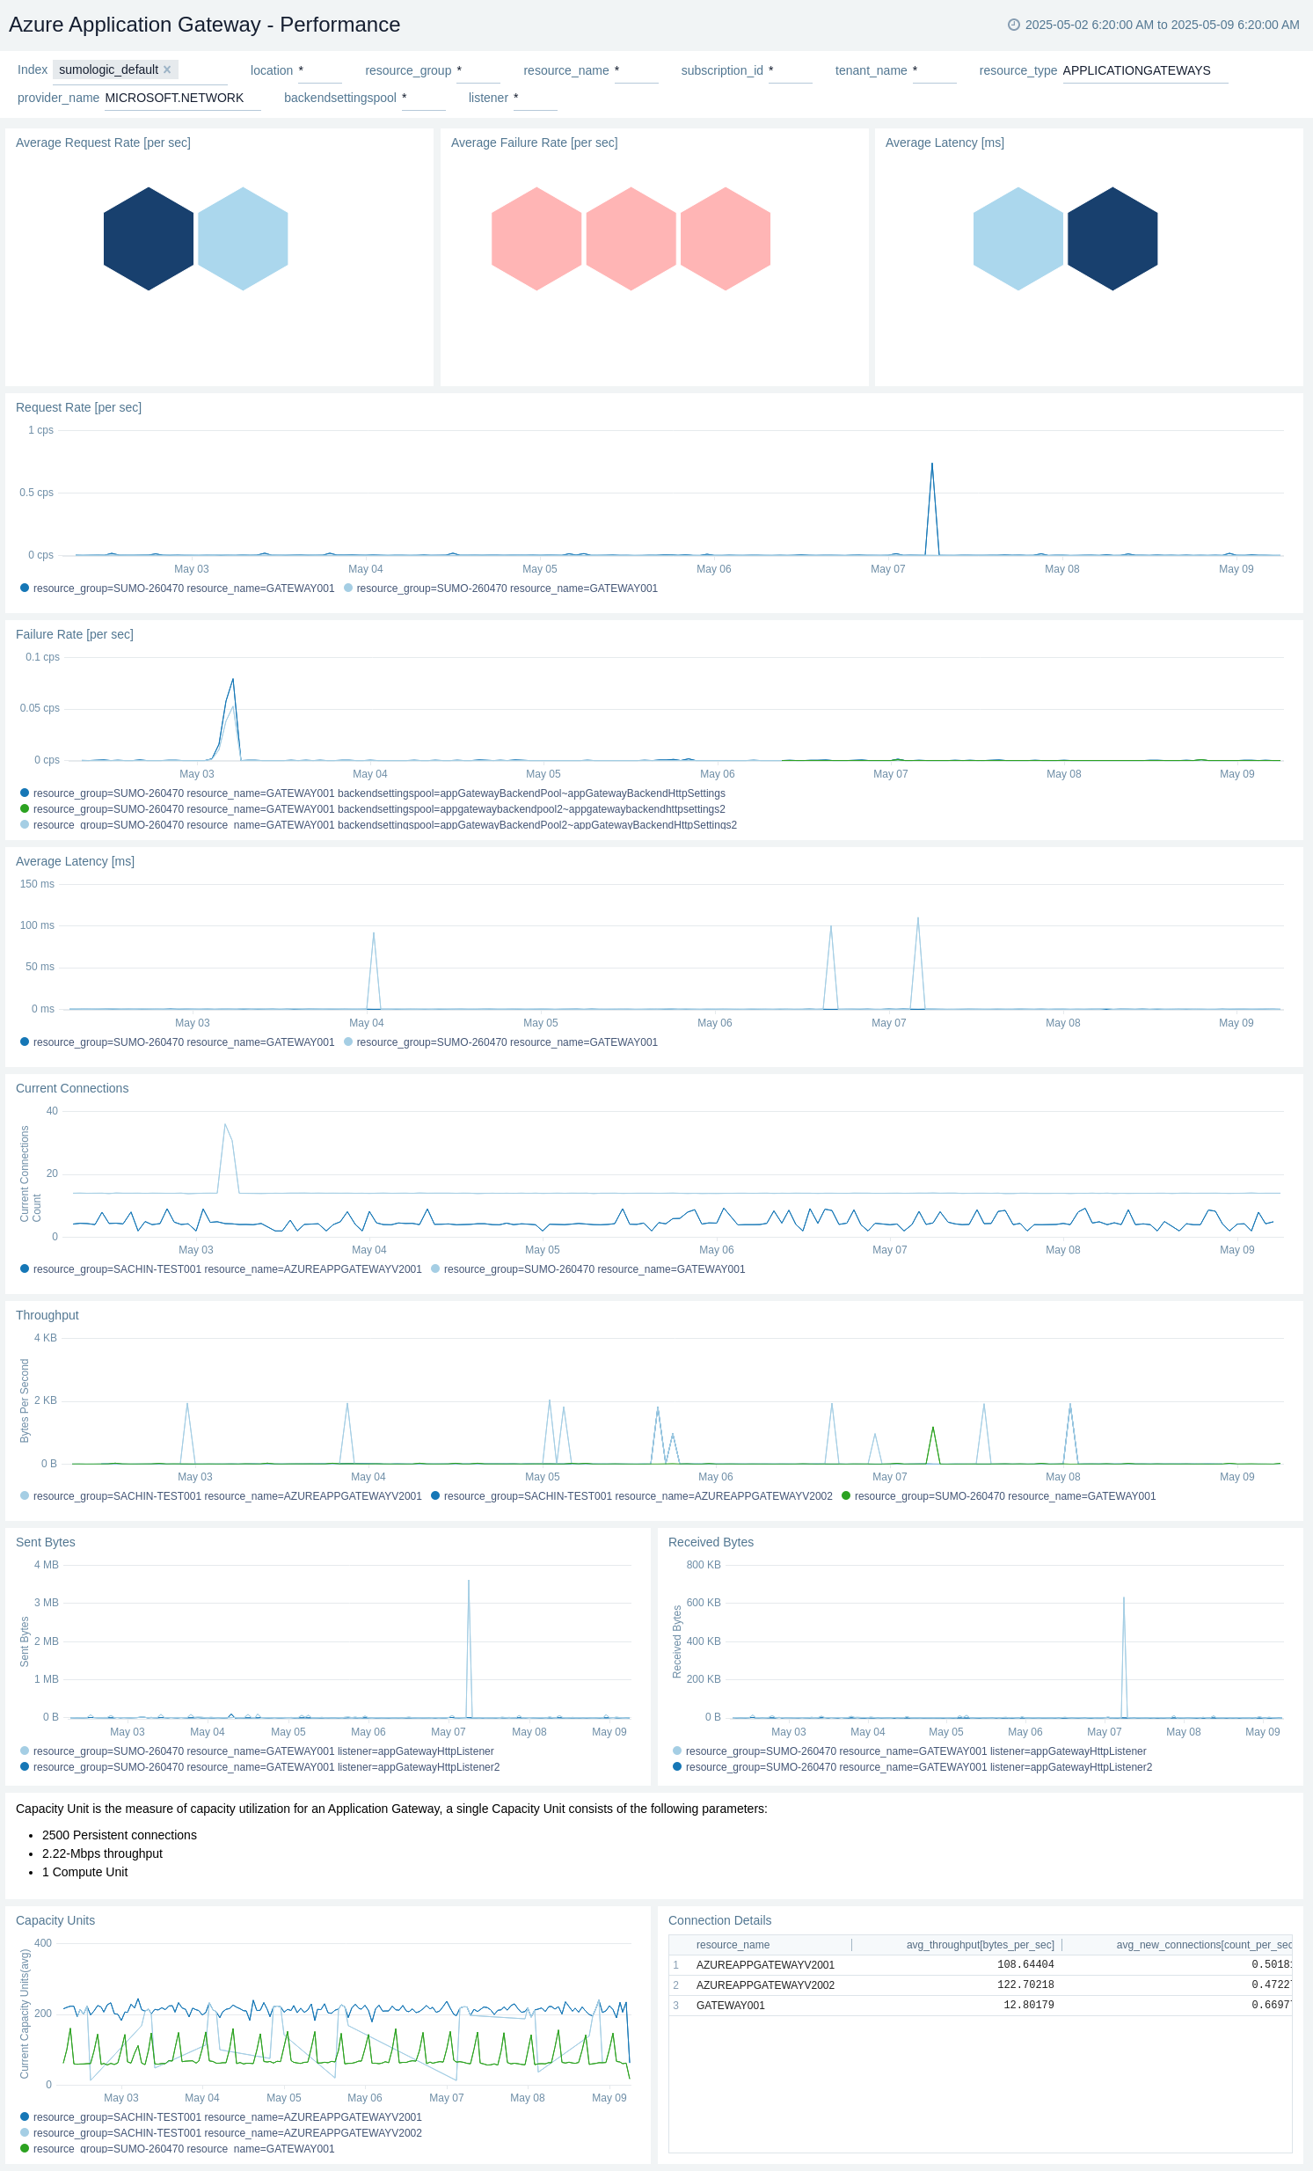This screenshot has width=1313, height=2171.
Task: Open the Throughput panel title
Action: [x=47, y=1314]
